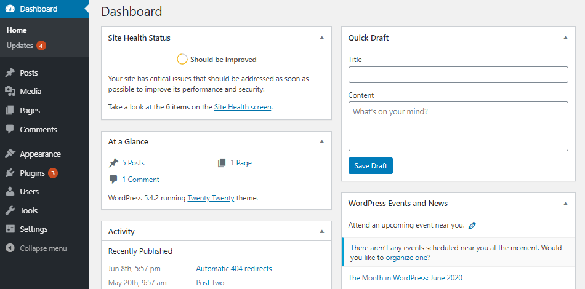The width and height of the screenshot is (585, 289).
Task: Open the Media menu label
Action: click(x=31, y=91)
